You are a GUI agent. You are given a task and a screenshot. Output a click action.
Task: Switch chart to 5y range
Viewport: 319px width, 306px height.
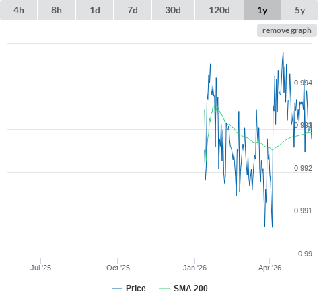pos(300,10)
